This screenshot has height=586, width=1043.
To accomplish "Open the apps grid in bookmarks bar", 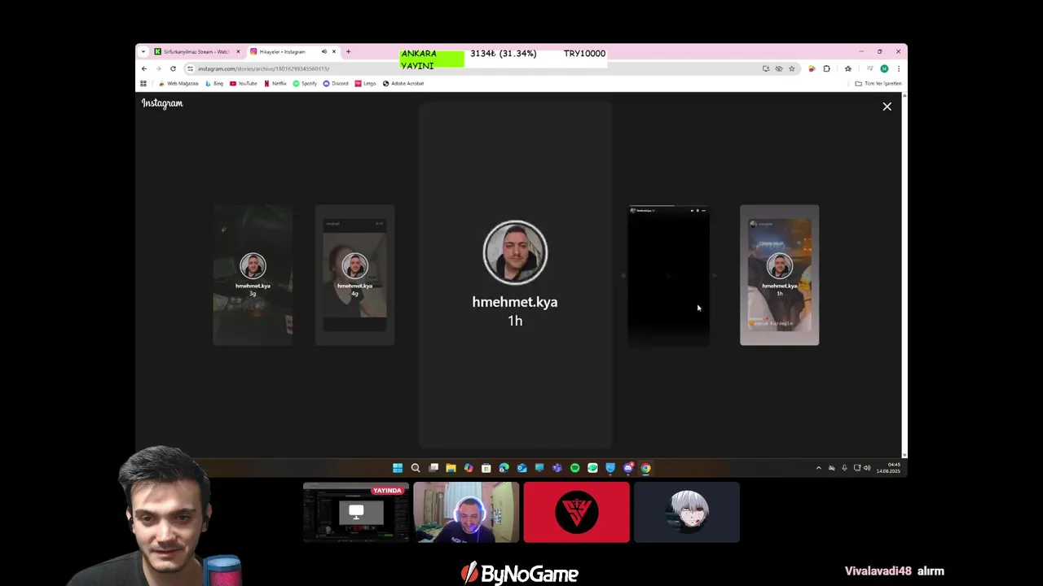I will click(143, 83).
